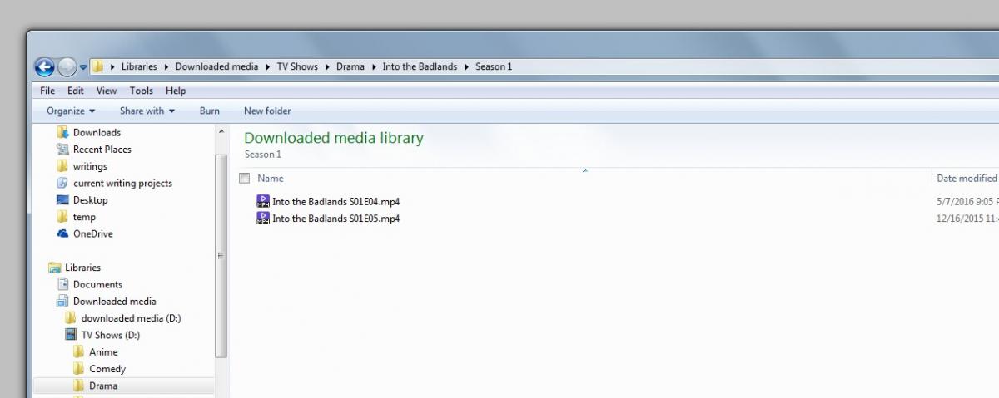
Task: Open the recent pages dropdown arrow
Action: point(83,67)
